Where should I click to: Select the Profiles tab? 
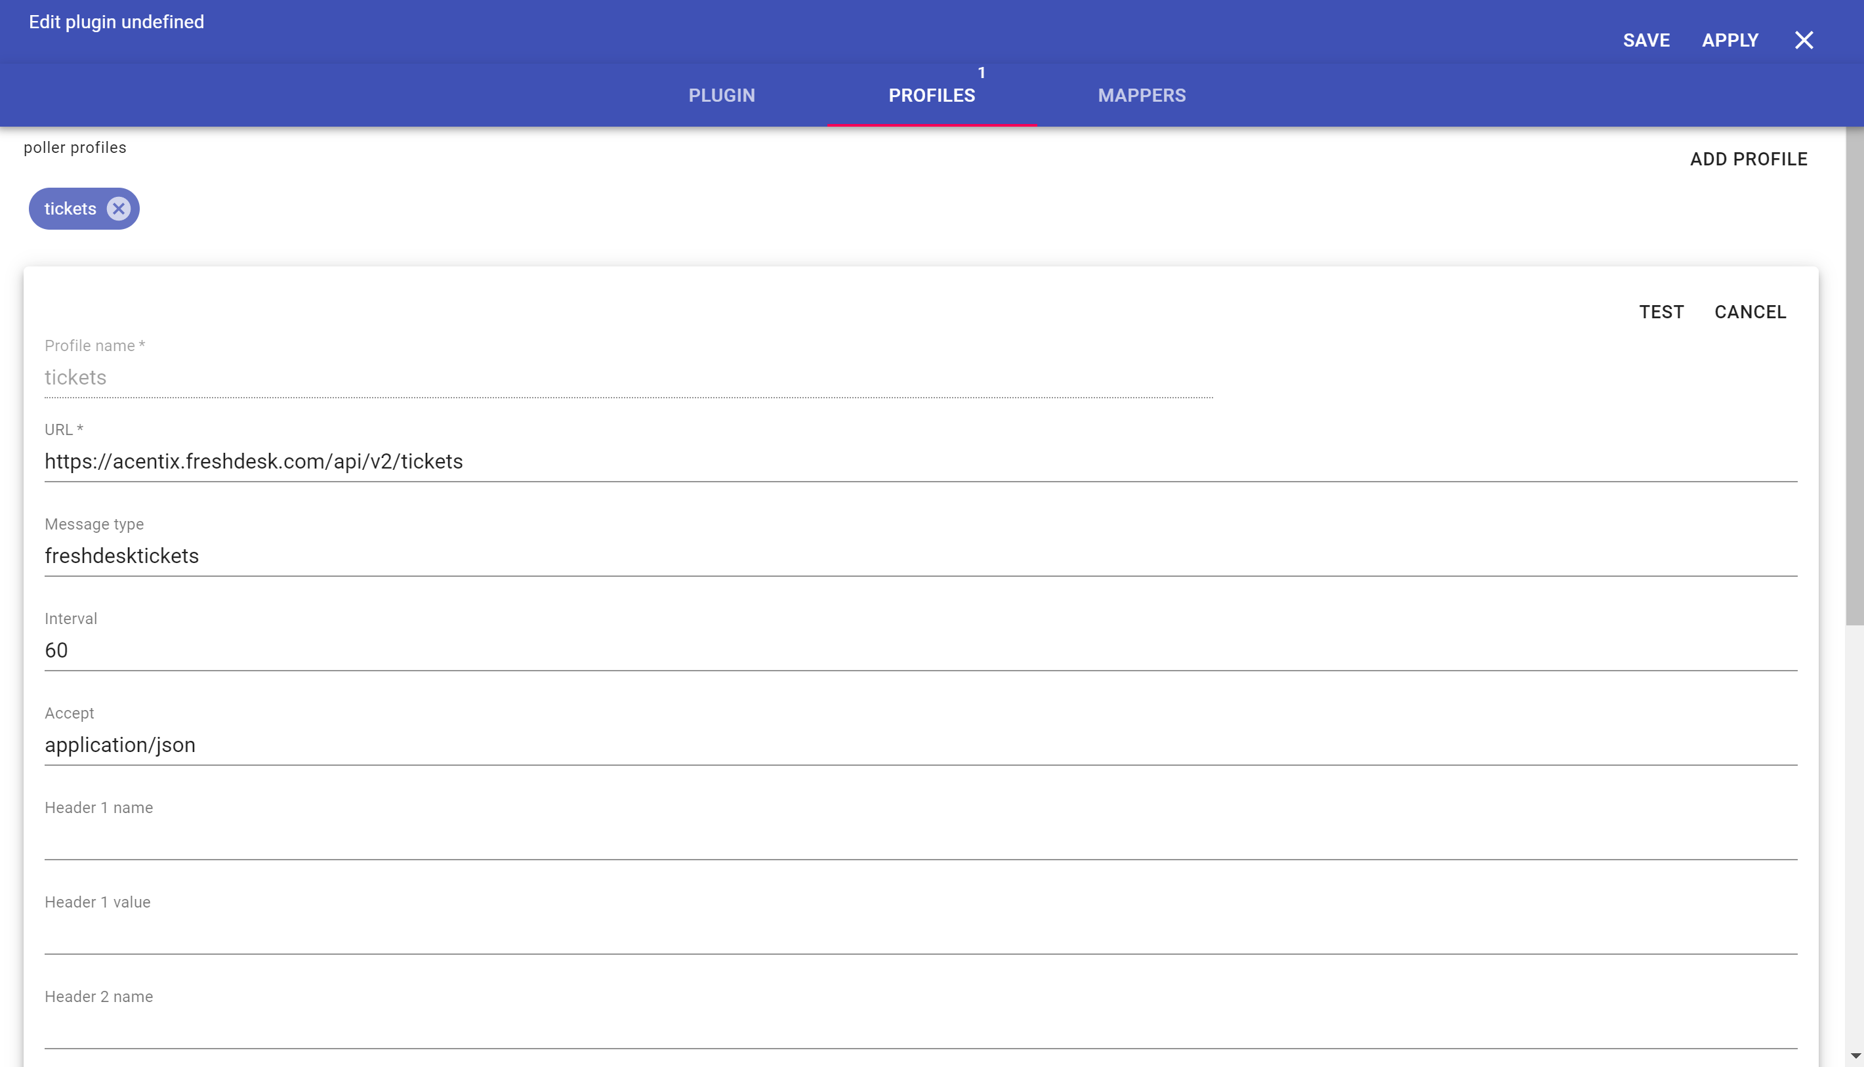coord(931,95)
